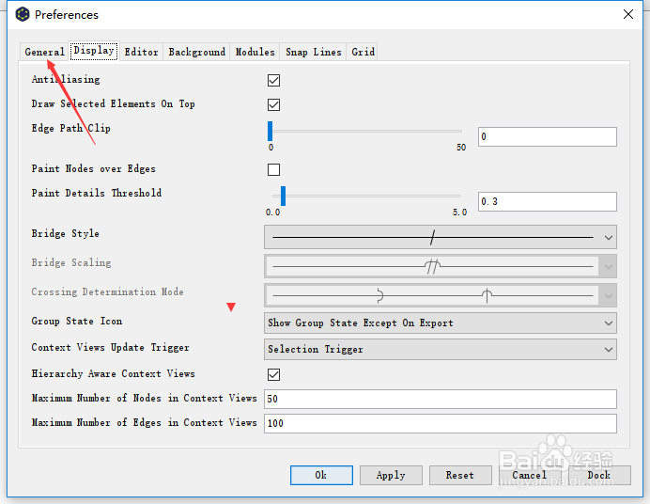Click the yEd app icon in title bar

pos(23,14)
